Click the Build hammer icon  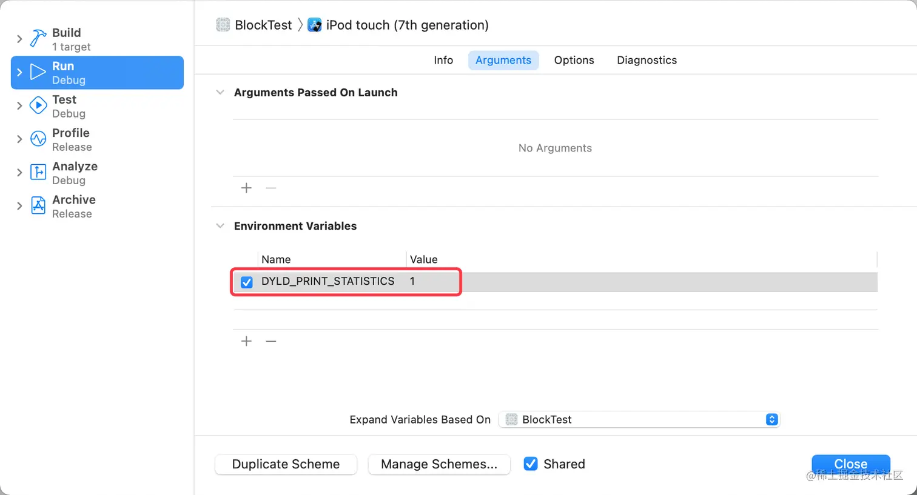(x=38, y=39)
